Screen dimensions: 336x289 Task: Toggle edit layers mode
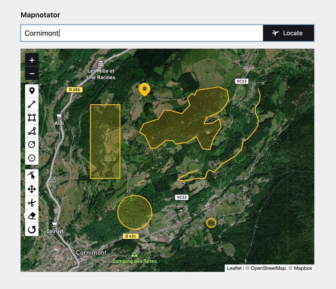click(x=32, y=176)
